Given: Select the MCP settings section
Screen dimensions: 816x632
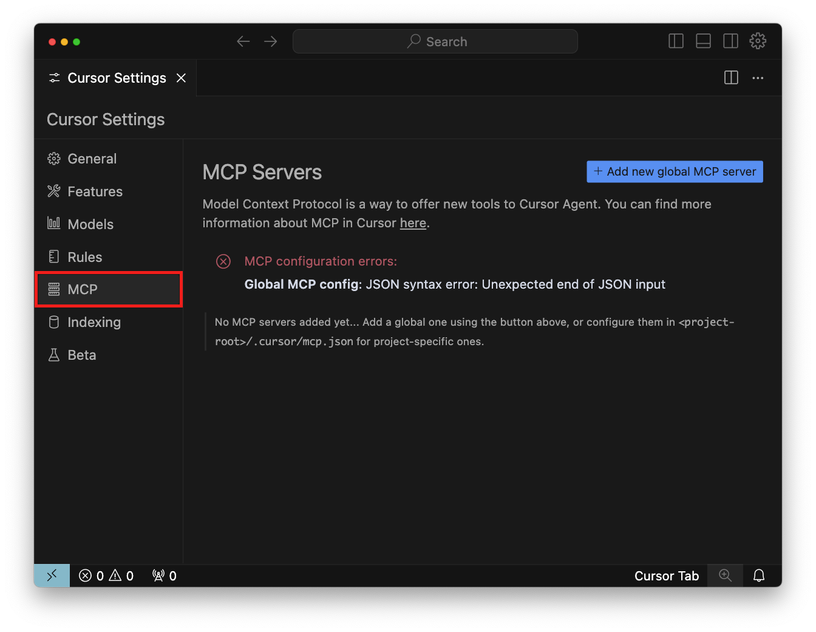Looking at the screenshot, I should 109,289.
